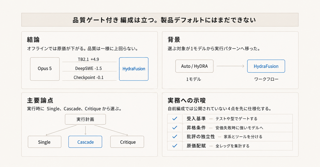Click the 原価配賦 label

[196, 146]
